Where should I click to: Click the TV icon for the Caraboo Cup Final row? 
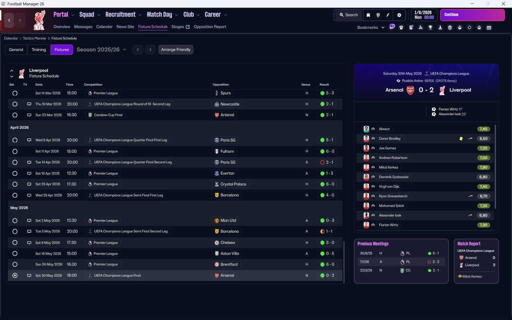pyautogui.click(x=29, y=115)
